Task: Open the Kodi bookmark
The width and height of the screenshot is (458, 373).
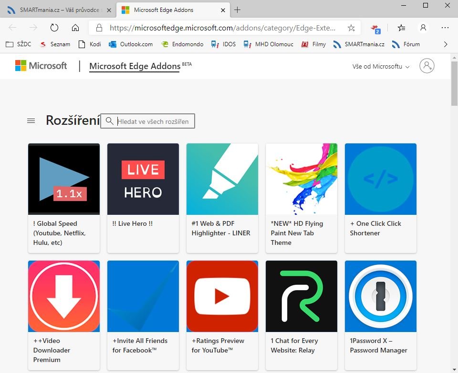Action: 90,44
